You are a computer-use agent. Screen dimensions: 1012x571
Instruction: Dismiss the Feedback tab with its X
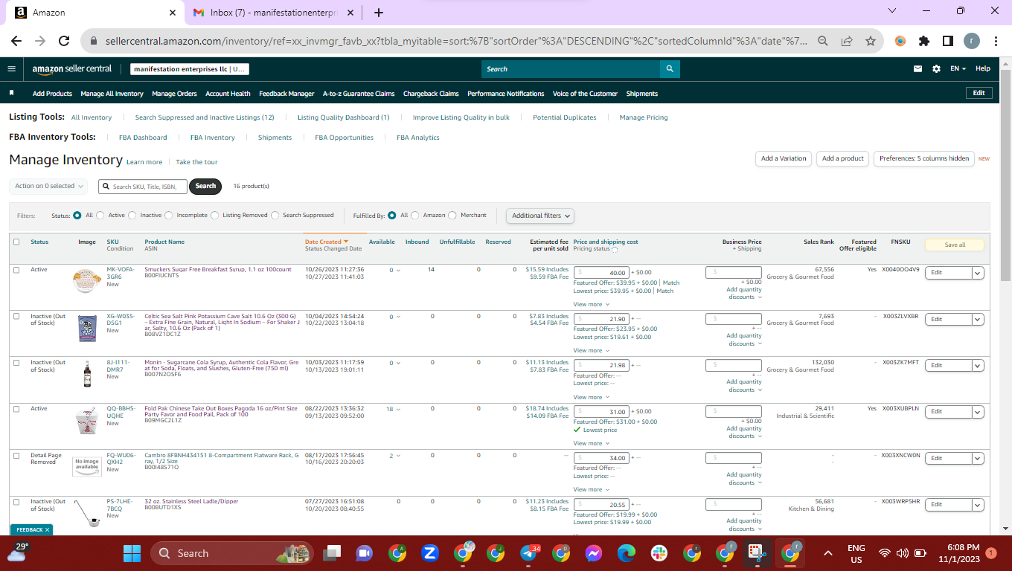(47, 530)
